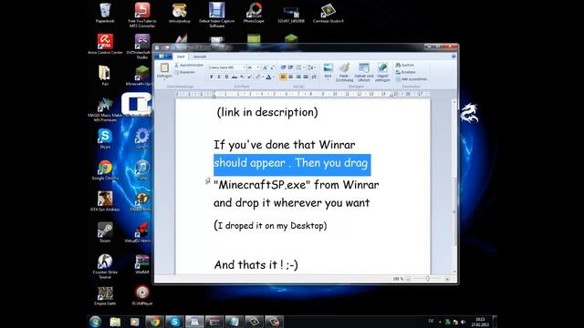Select the PhotoScape desktop shortcut
Viewport: 584px width, 328px height.
click(x=254, y=14)
